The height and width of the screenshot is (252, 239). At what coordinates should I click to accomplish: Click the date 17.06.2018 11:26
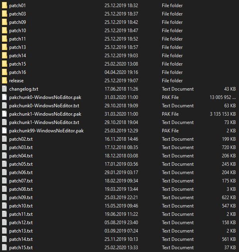point(121,89)
